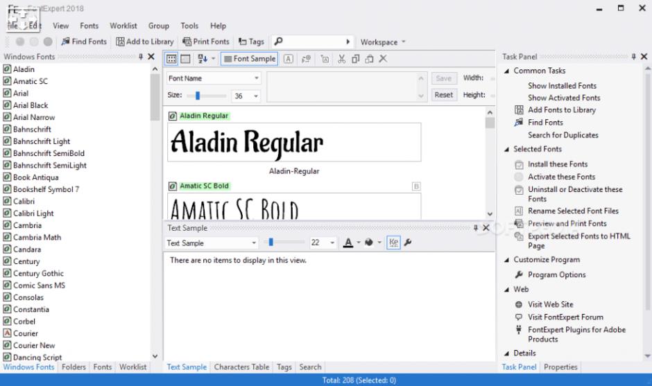
Task: Open the text size 22 dropdown
Action: (x=332, y=243)
